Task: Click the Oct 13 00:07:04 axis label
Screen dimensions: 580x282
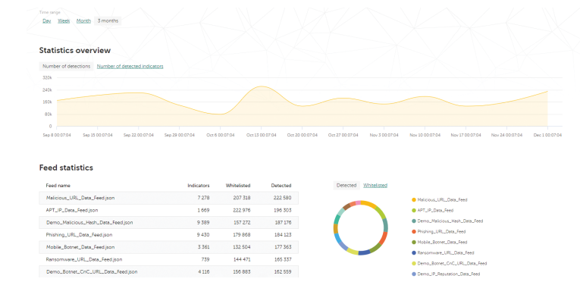Action: coord(261,135)
